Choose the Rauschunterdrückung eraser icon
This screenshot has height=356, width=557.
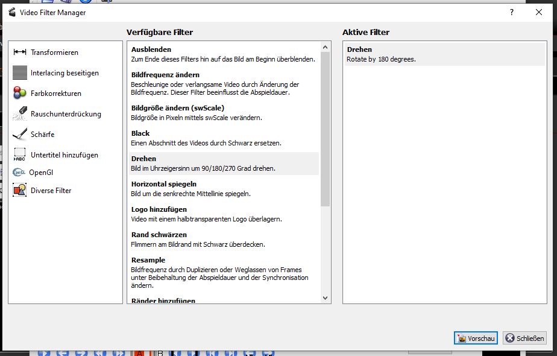(x=20, y=114)
